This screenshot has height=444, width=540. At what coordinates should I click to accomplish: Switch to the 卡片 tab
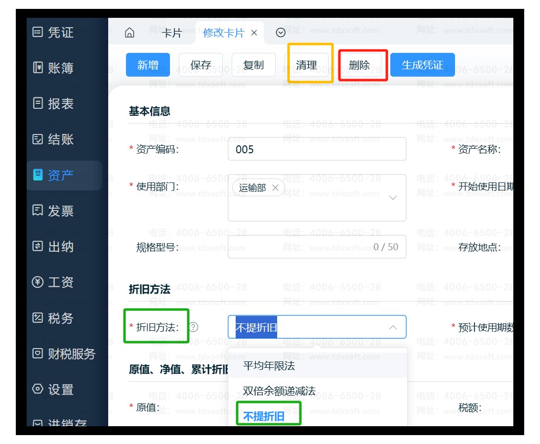point(172,33)
